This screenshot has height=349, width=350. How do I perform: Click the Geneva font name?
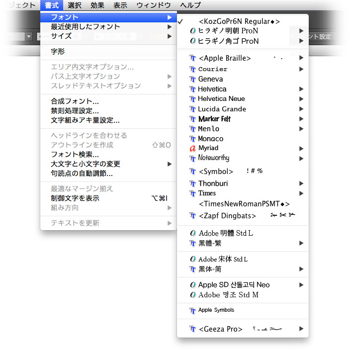[210, 79]
